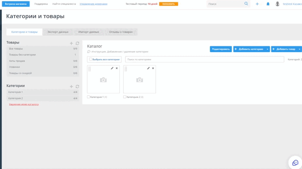
Task: Grab the drag handle on Категория 2 card
Action: tap(126, 69)
